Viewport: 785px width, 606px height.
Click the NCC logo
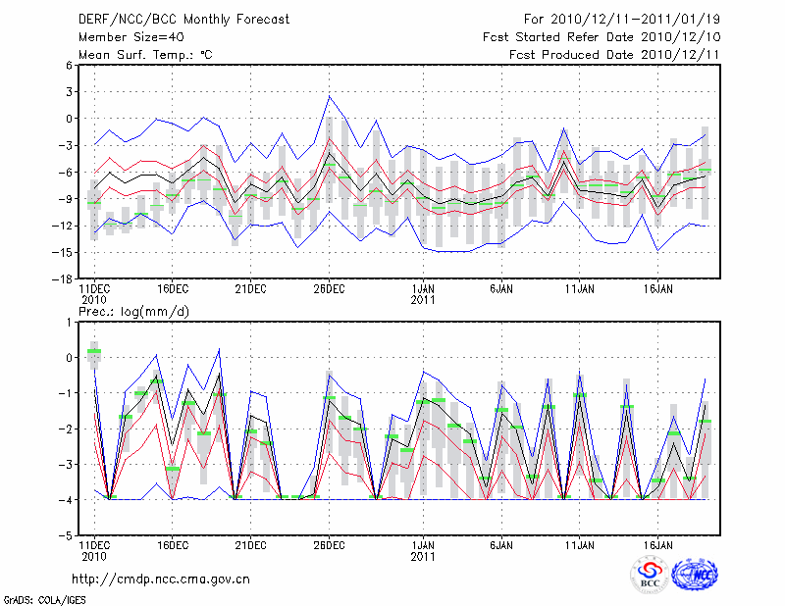pyautogui.click(x=695, y=576)
